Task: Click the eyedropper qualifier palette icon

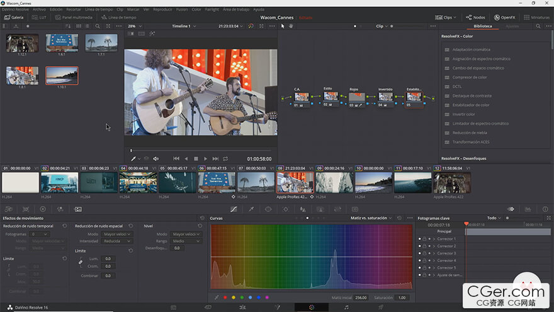Action: (251, 209)
